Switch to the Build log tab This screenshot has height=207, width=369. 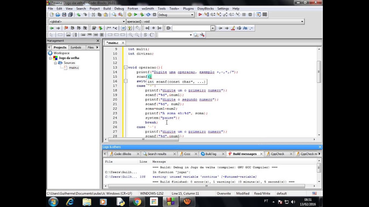pyautogui.click(x=211, y=154)
